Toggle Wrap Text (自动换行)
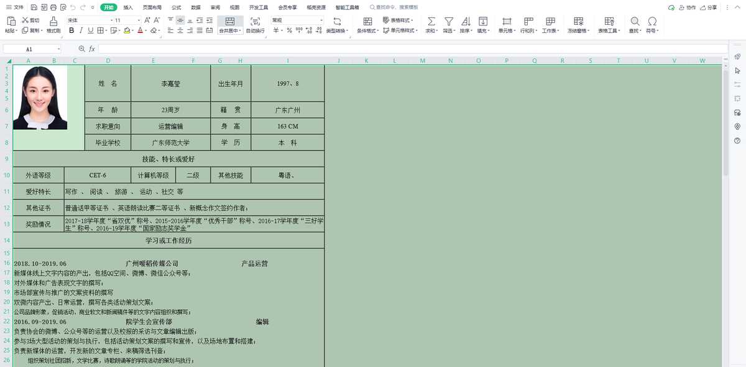Screen dimensions: 746x367 255,22
